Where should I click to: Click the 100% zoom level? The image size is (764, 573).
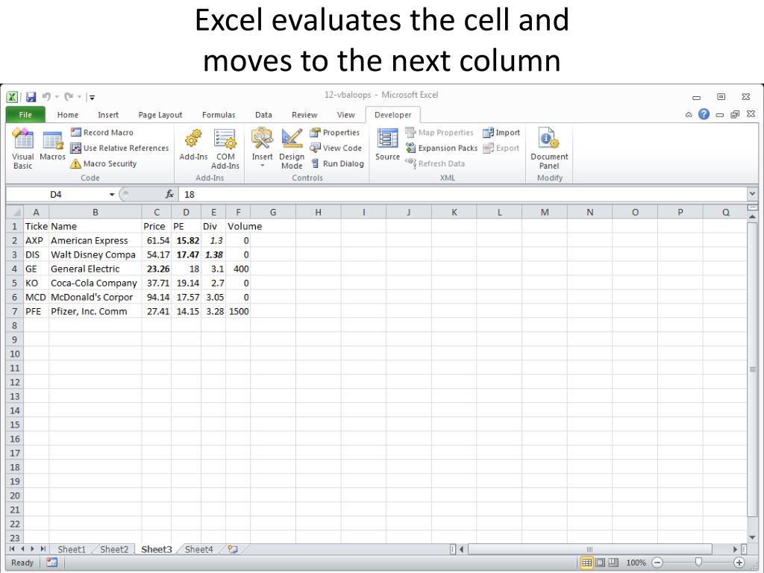[636, 563]
